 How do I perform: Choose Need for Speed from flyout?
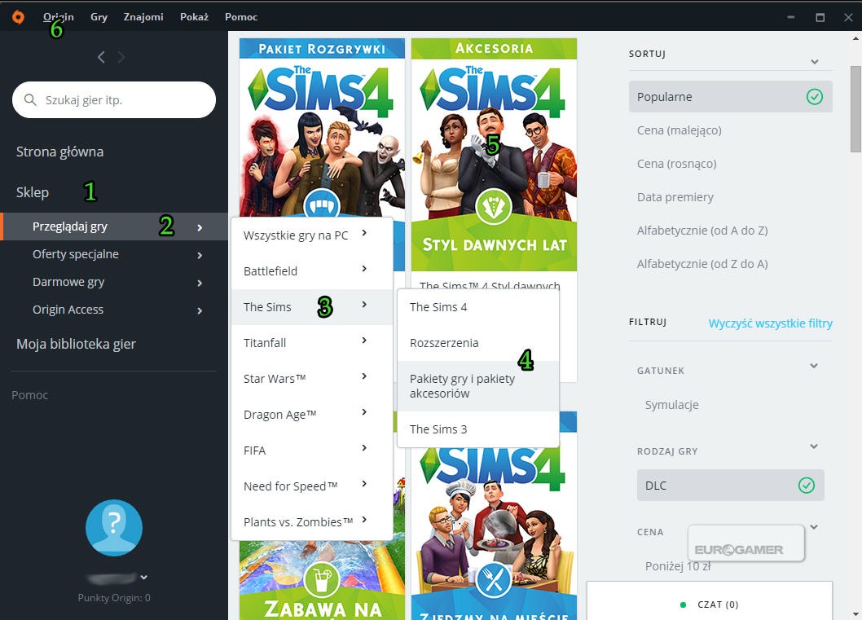click(x=312, y=486)
